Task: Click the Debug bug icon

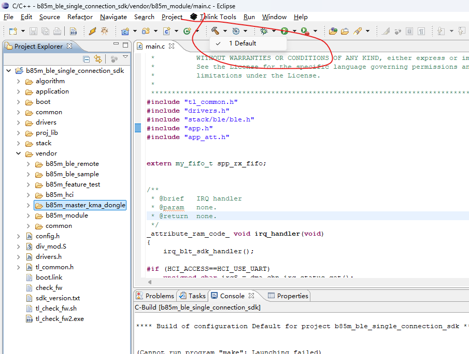Action: (x=264, y=31)
